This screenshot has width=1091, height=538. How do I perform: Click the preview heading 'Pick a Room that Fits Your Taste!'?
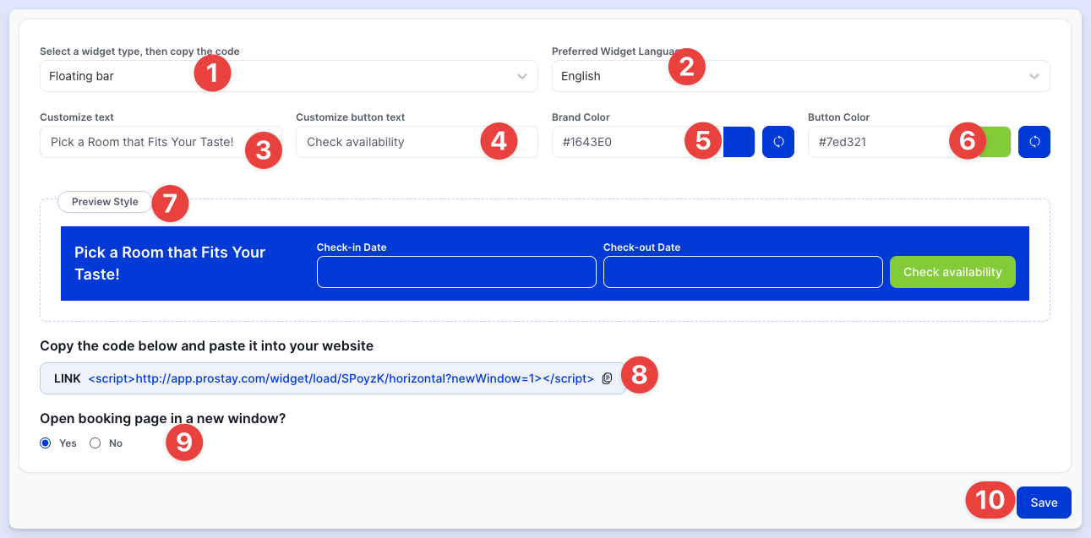(x=170, y=264)
